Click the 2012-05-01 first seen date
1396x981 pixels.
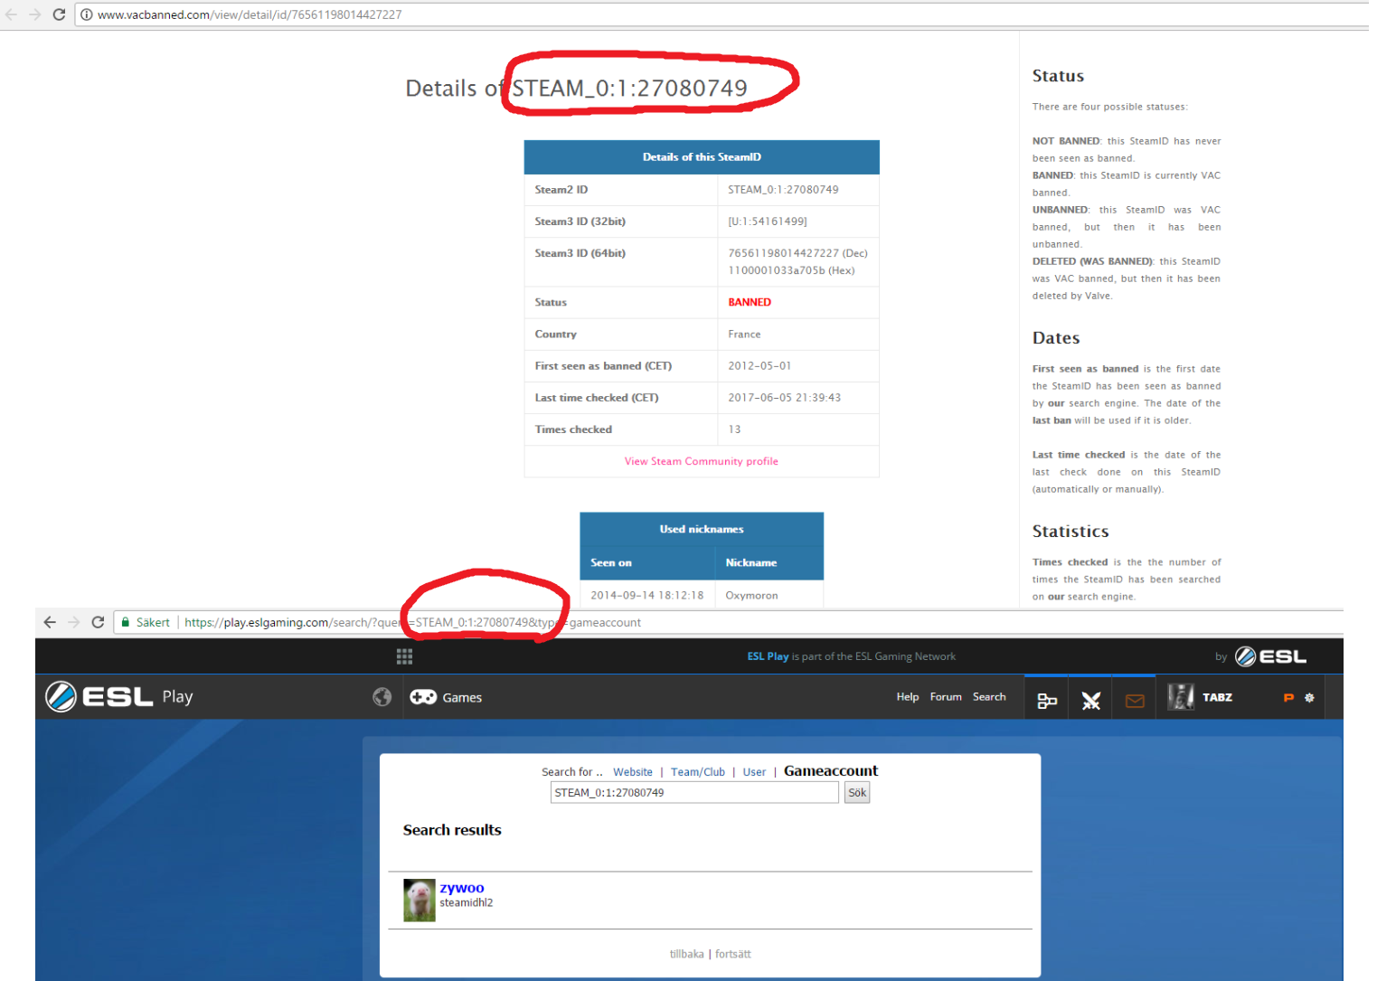(x=759, y=366)
